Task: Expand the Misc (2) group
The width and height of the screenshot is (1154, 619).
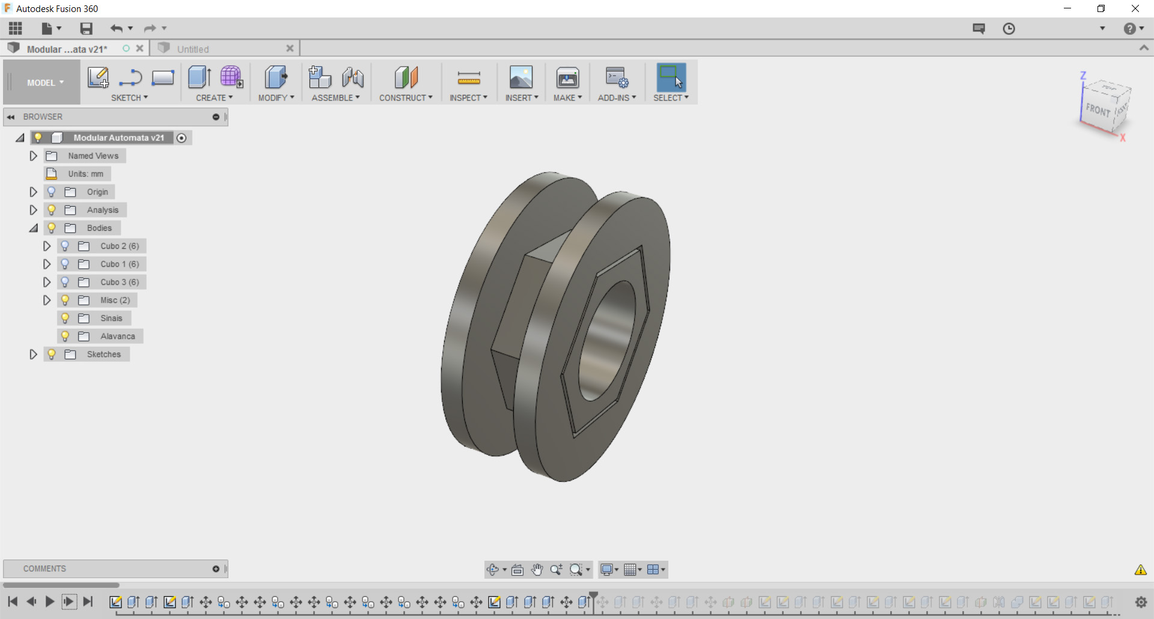Action: tap(47, 300)
